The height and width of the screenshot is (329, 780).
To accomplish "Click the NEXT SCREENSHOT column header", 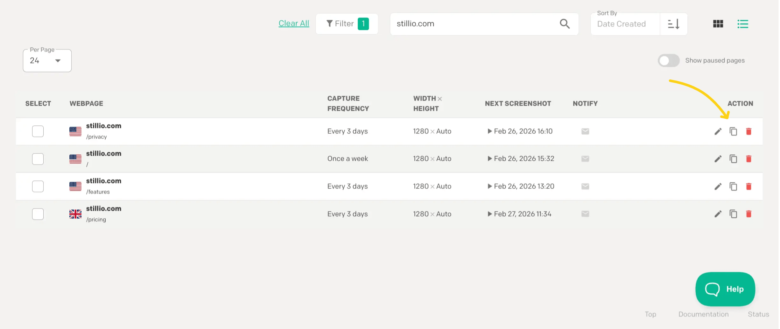I will [518, 103].
